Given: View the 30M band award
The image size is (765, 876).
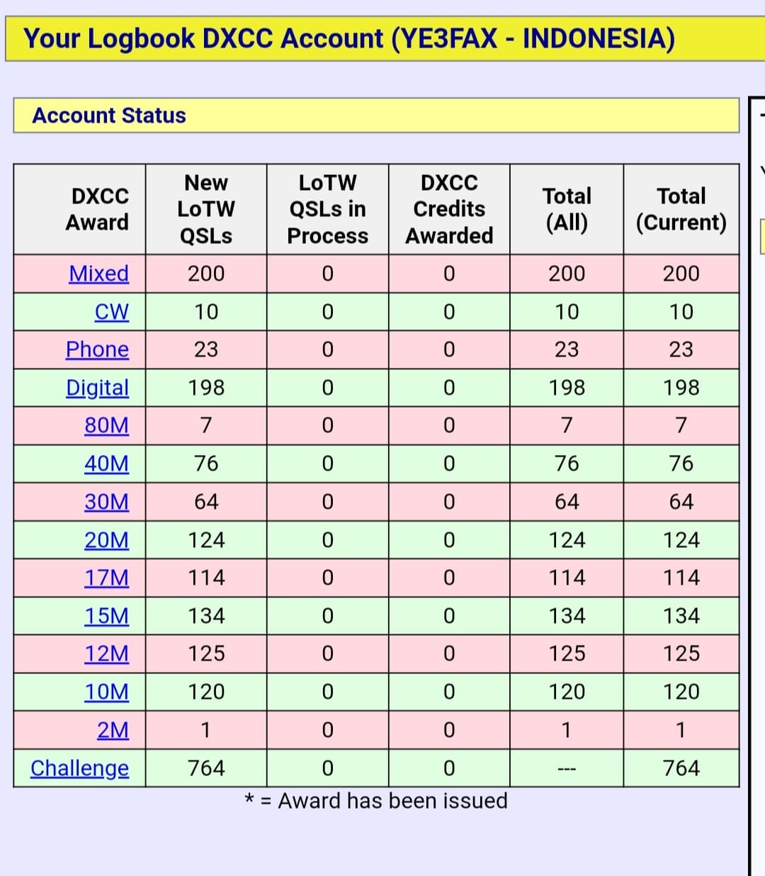Looking at the screenshot, I should [x=106, y=502].
